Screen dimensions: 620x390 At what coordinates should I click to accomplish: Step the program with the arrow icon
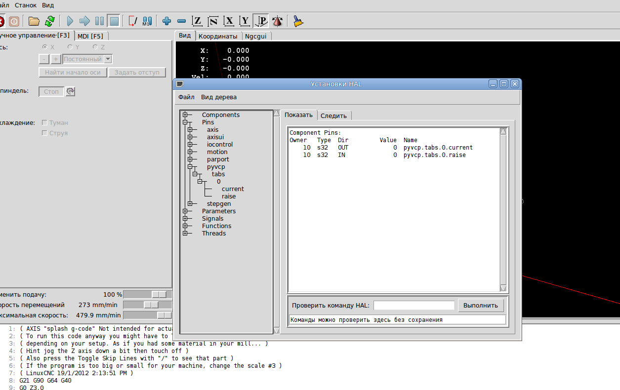click(x=84, y=21)
